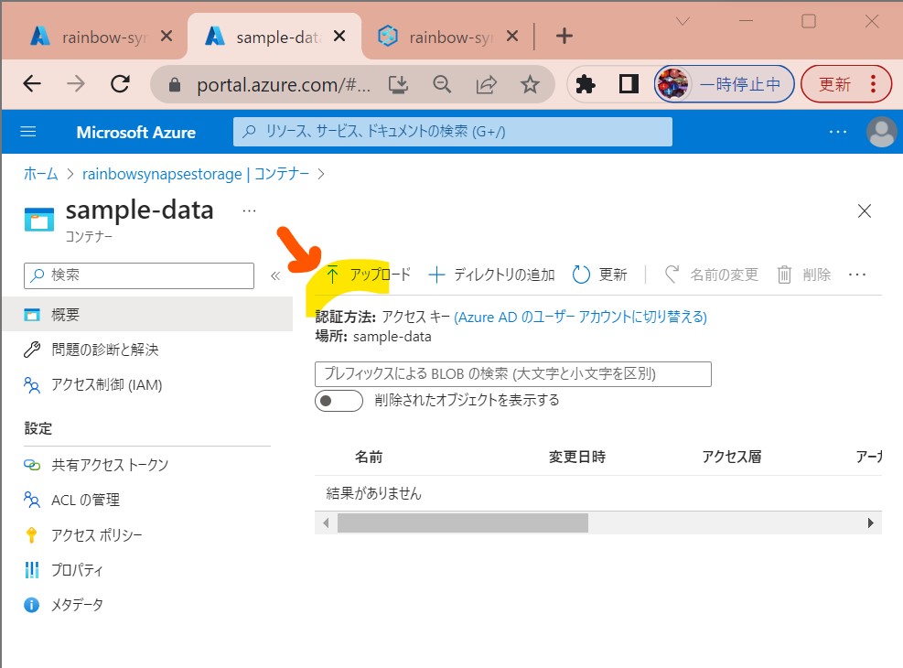Click the Azure global search bar
903x668 pixels.
tap(453, 132)
